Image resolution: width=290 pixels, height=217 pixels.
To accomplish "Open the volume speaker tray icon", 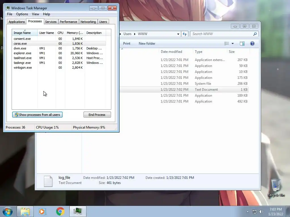I will pyautogui.click(x=261, y=212).
